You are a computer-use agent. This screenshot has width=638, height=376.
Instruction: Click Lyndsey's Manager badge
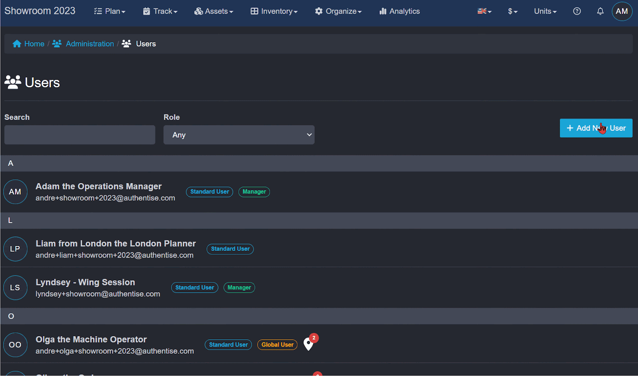[239, 287]
